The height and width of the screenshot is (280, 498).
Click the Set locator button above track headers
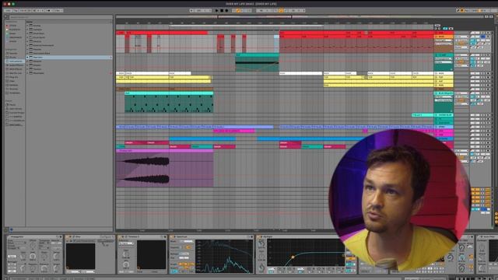pos(437,26)
